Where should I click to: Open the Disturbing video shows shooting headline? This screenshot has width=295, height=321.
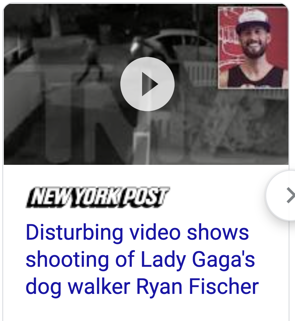coord(142,259)
